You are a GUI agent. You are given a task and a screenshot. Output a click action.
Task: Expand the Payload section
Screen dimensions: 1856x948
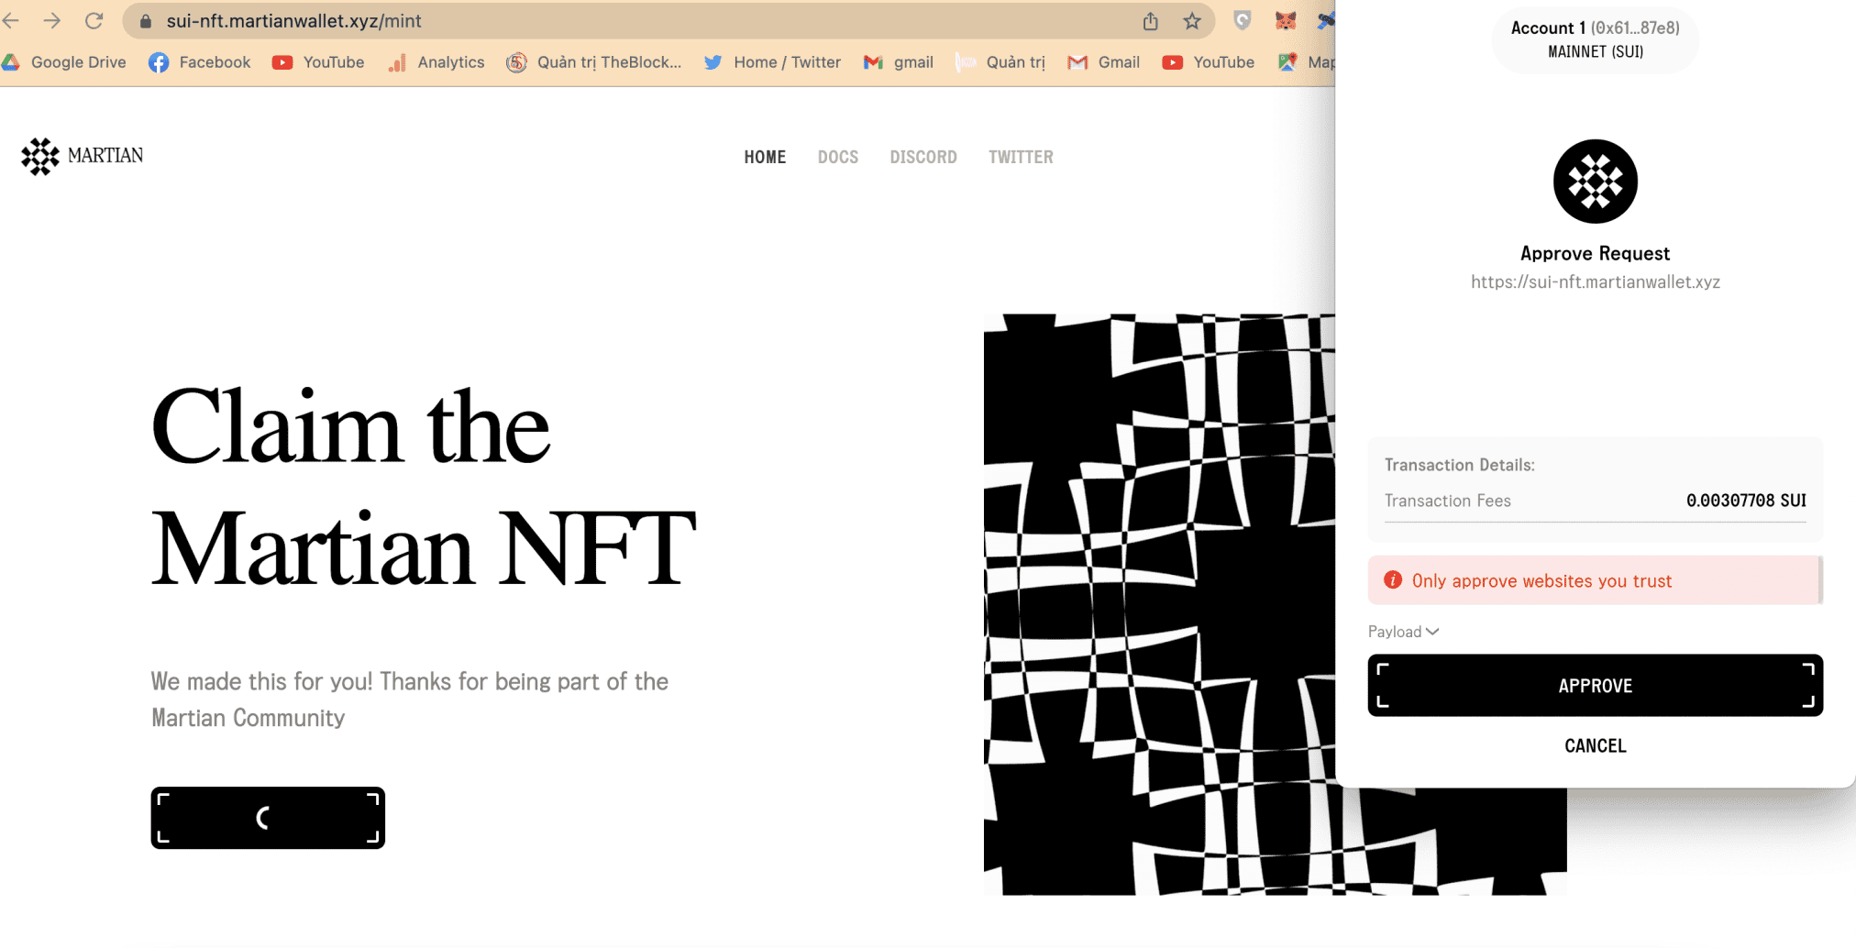pos(1403,632)
